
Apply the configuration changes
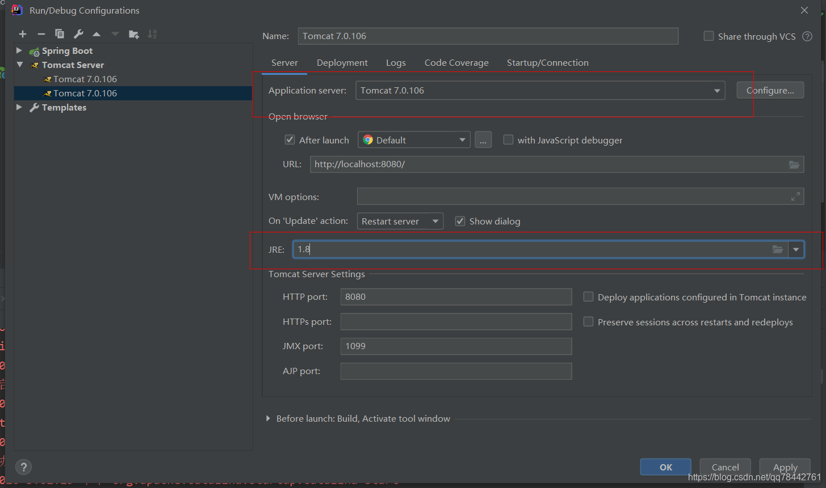pyautogui.click(x=785, y=467)
